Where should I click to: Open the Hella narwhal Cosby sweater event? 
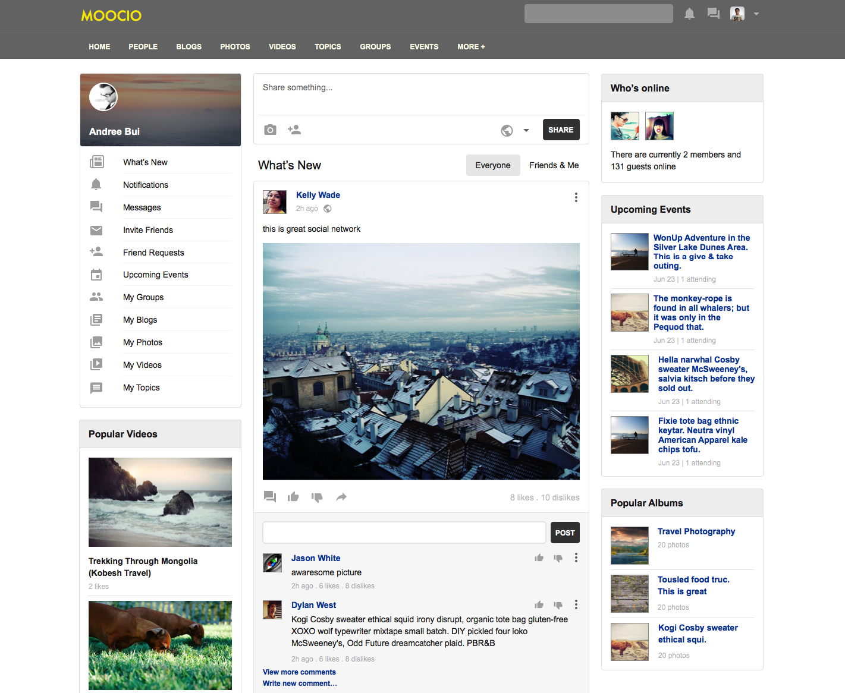click(706, 374)
